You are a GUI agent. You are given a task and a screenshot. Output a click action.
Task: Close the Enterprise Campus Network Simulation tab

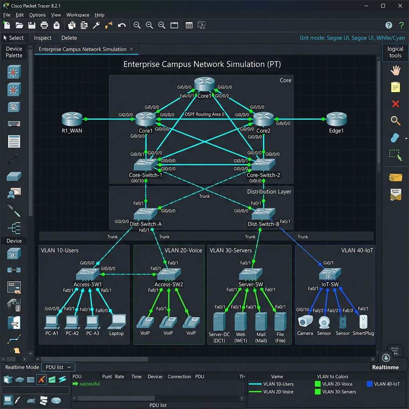coord(131,49)
